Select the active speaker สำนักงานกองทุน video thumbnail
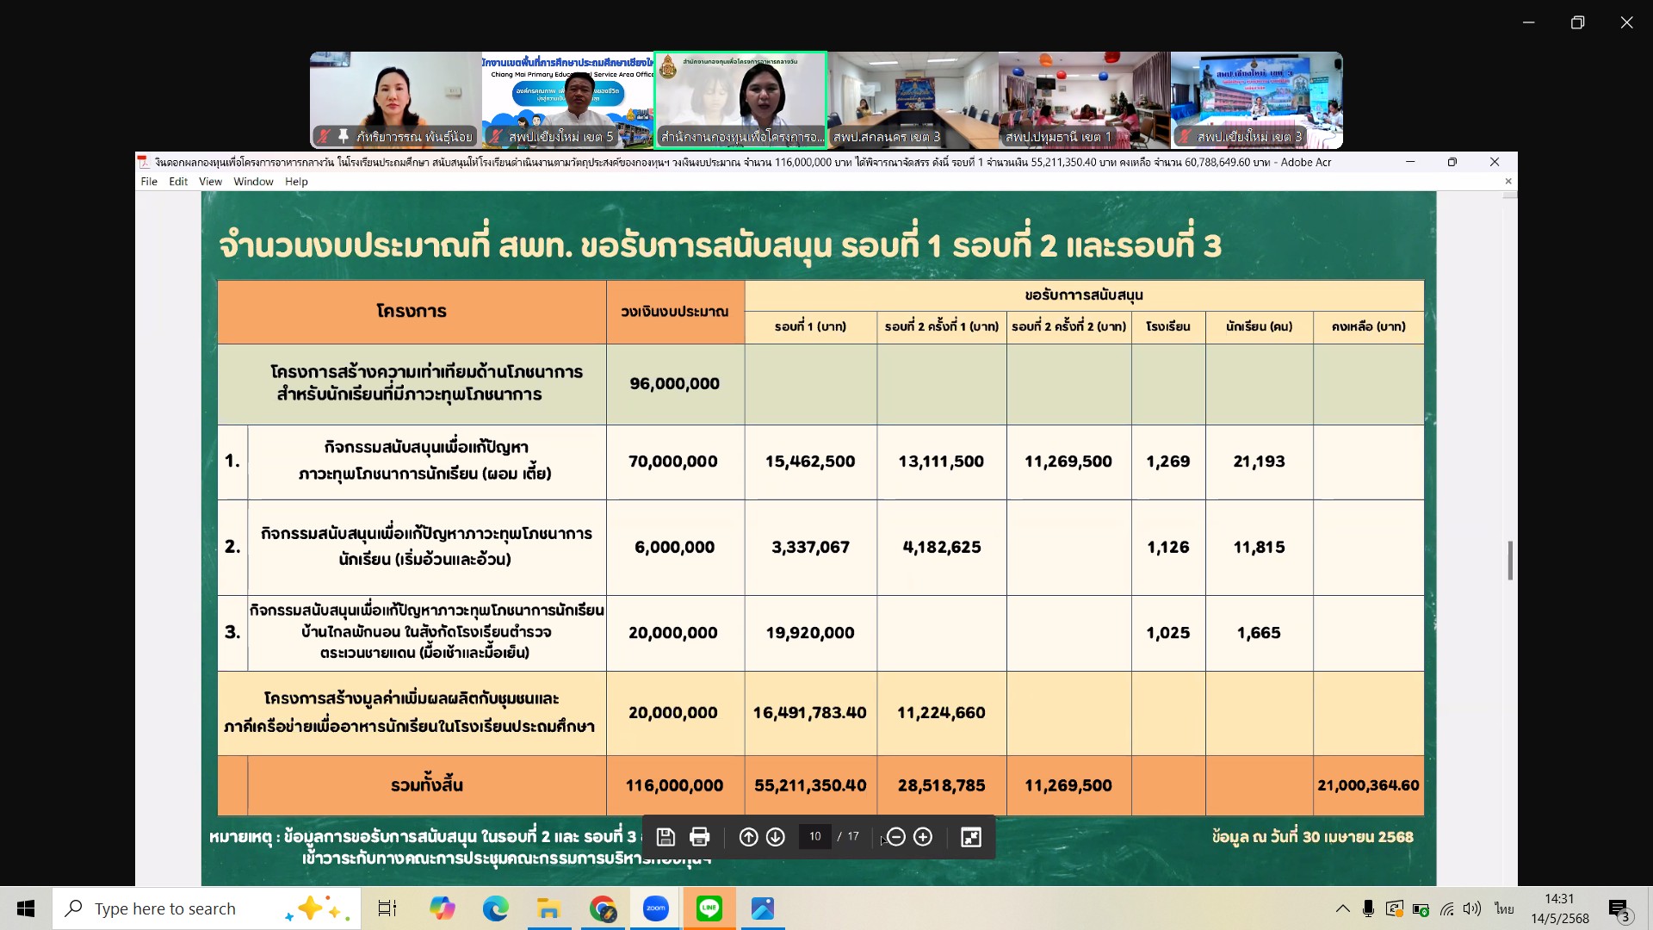The width and height of the screenshot is (1653, 930). 740,100
